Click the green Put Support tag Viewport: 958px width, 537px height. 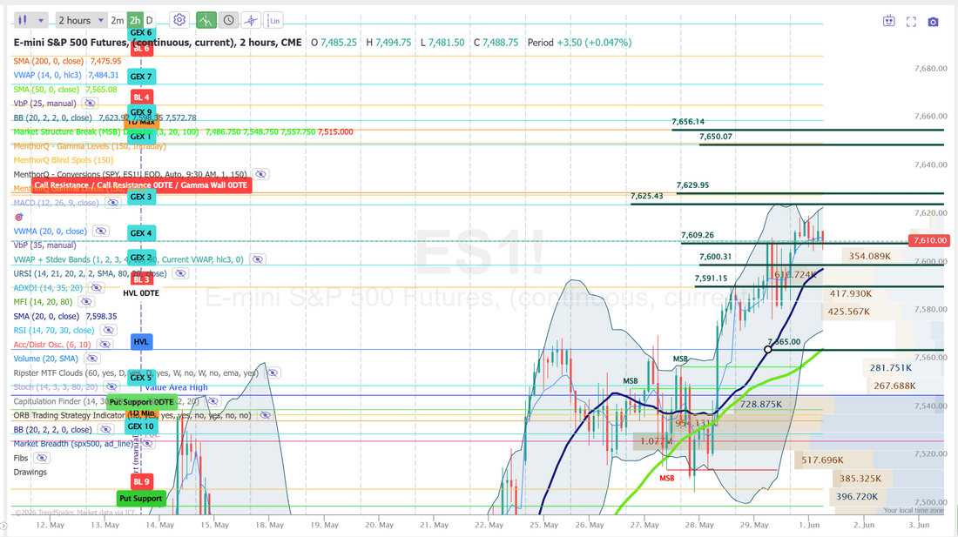140,498
